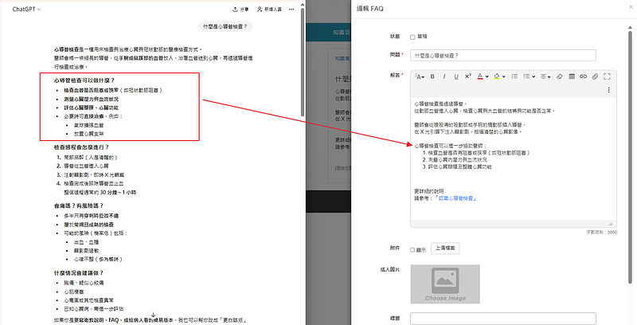
Task: Insert a hyperlink using the link icon
Action: point(583,76)
